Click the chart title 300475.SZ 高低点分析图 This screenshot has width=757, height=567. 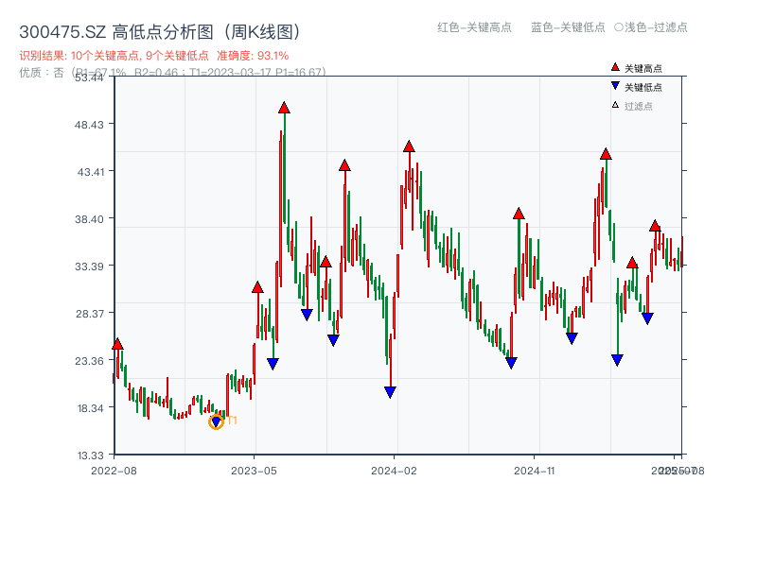click(160, 29)
